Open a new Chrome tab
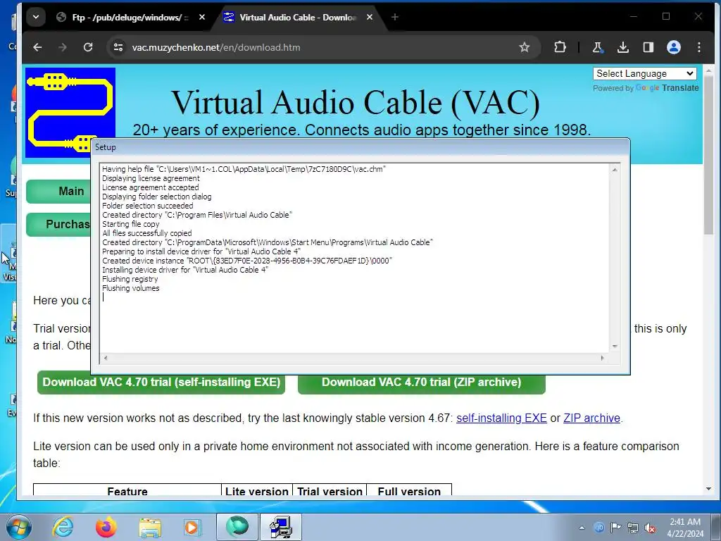Image resolution: width=721 pixels, height=541 pixels. coord(395,18)
